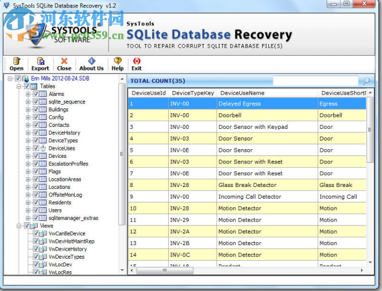The height and width of the screenshot is (291, 382).
Task: Select the EscalationProfiles table label
Action: pos(69,164)
